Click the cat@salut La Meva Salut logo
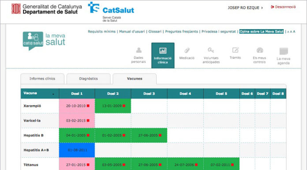 [x=44, y=41]
